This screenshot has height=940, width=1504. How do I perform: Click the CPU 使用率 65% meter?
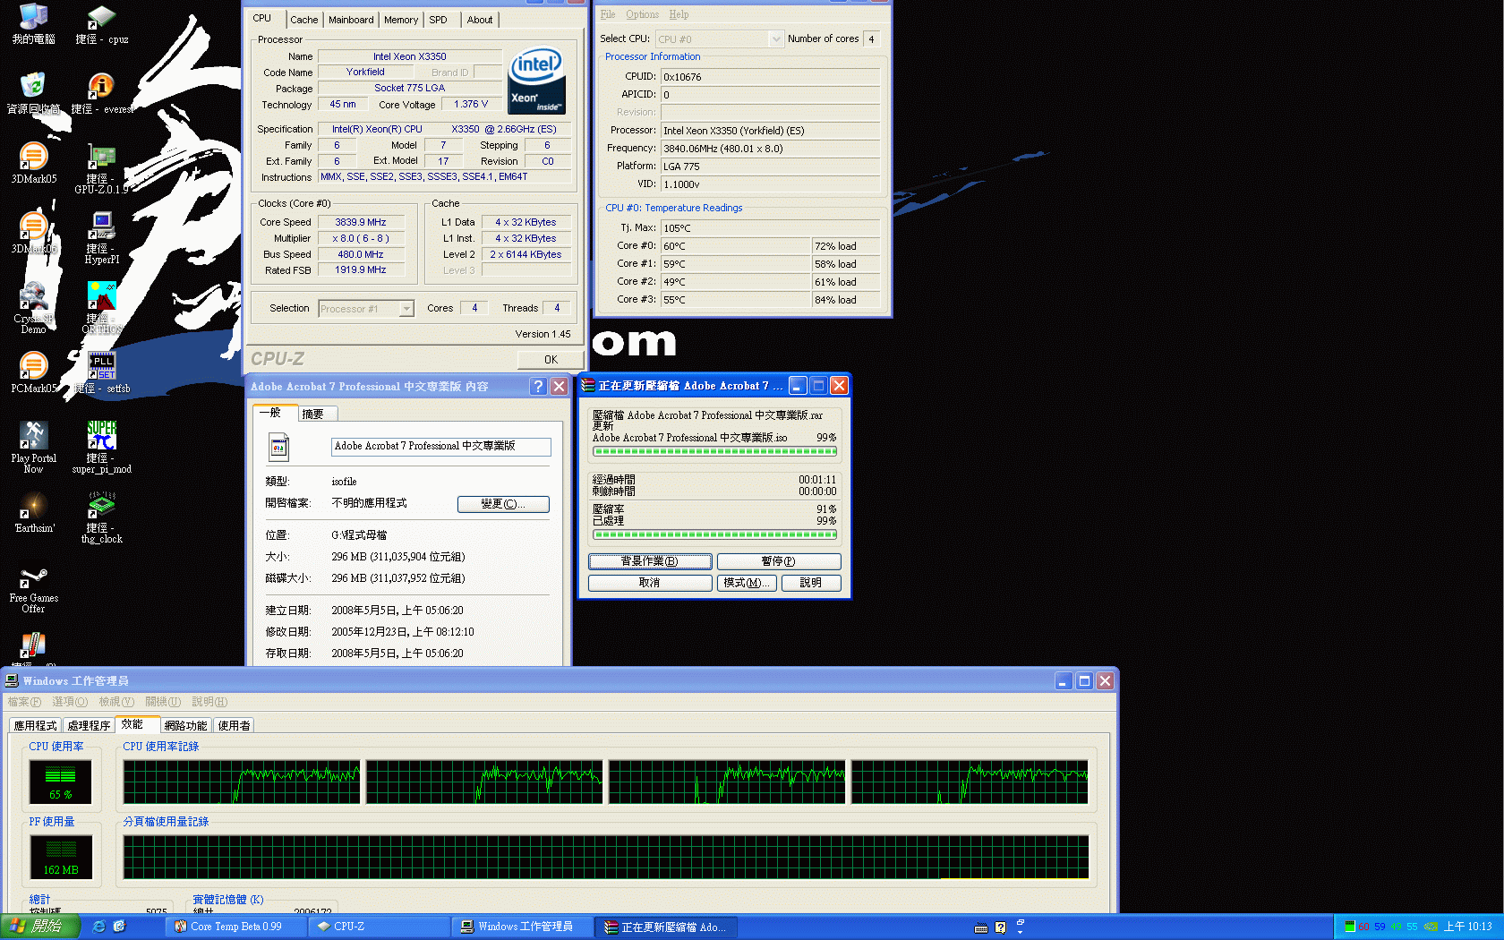coord(61,781)
